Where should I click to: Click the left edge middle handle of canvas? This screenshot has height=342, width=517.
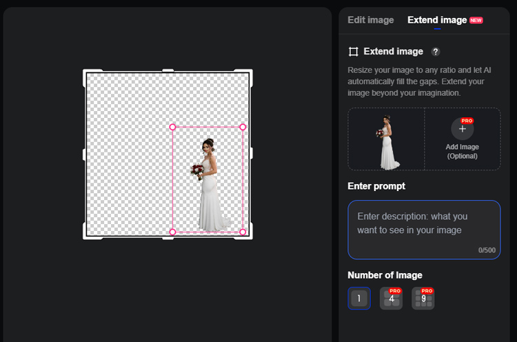tap(84, 154)
